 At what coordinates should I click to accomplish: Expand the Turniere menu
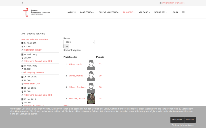tap(129, 12)
